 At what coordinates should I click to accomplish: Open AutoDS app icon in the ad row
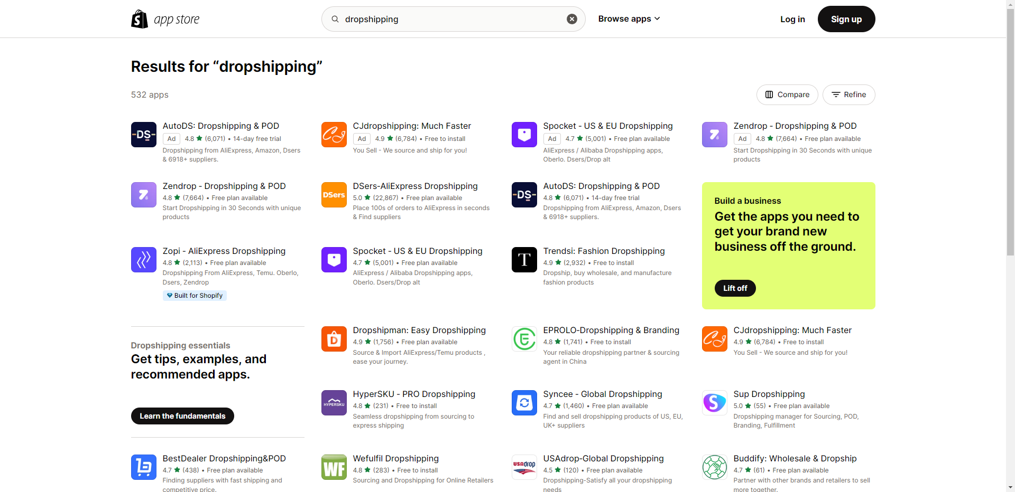pyautogui.click(x=144, y=135)
